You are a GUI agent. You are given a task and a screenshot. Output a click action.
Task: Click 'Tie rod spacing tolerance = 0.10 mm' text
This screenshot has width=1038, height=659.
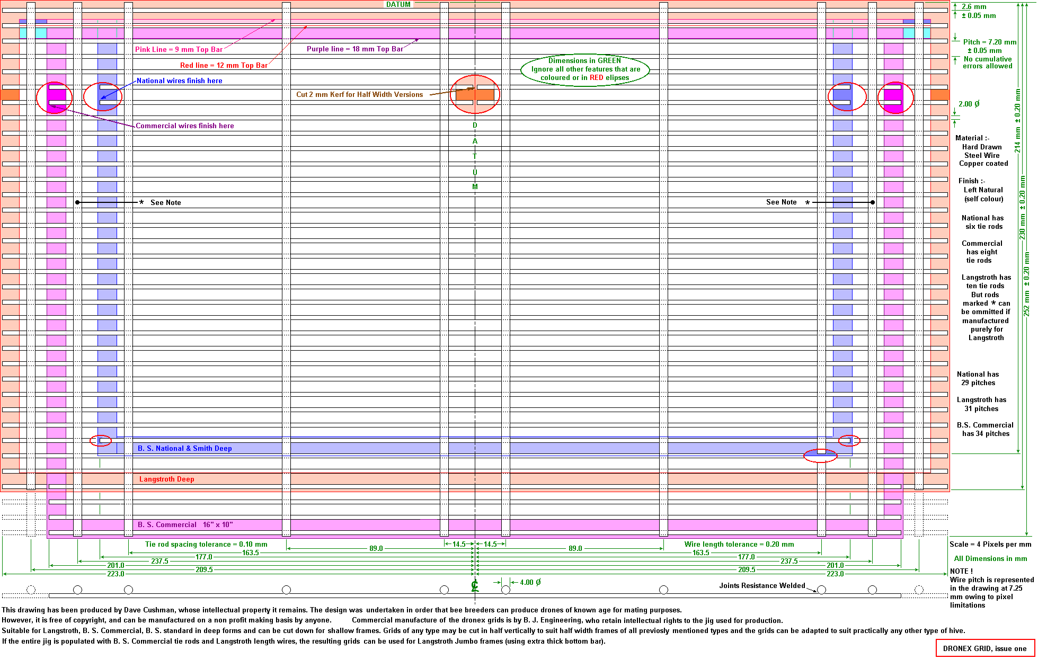click(x=206, y=544)
